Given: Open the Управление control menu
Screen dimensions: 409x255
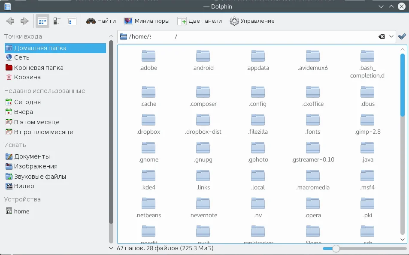Looking at the screenshot, I should [252, 21].
